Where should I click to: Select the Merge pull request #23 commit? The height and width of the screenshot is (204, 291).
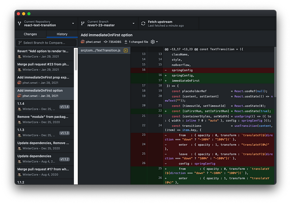[44, 67]
